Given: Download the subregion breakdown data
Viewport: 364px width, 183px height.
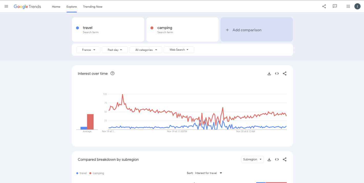Looking at the screenshot, I should coord(269,159).
